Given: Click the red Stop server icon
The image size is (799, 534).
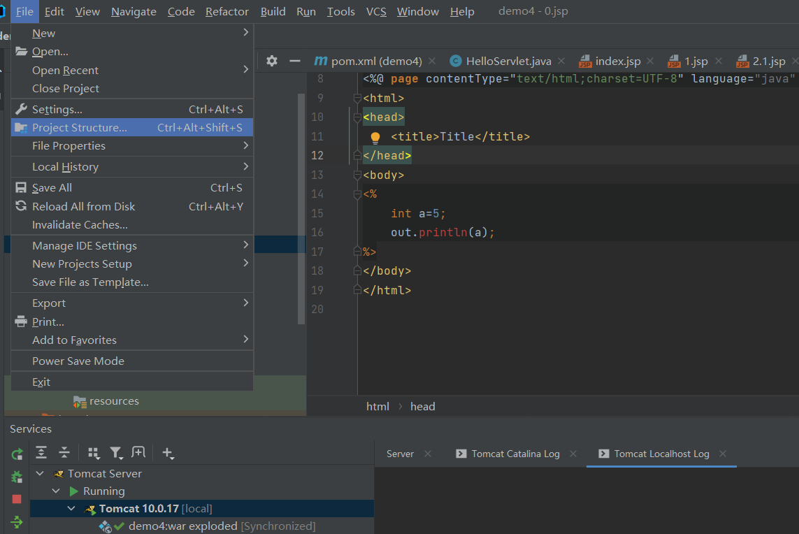Looking at the screenshot, I should click(x=16, y=499).
